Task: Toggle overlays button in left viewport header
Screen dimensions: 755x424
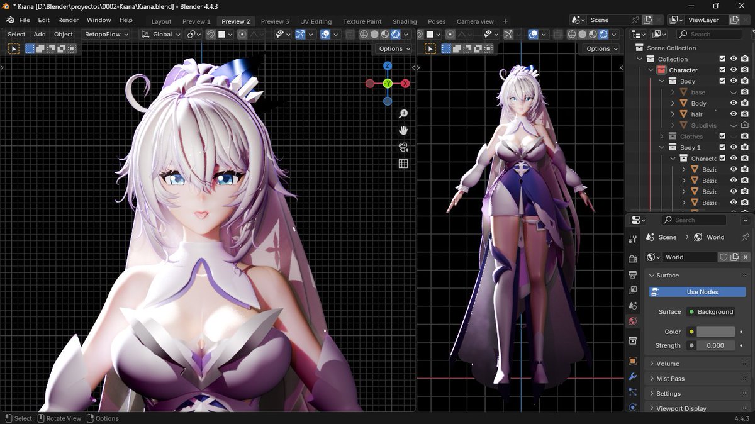Action: [325, 35]
